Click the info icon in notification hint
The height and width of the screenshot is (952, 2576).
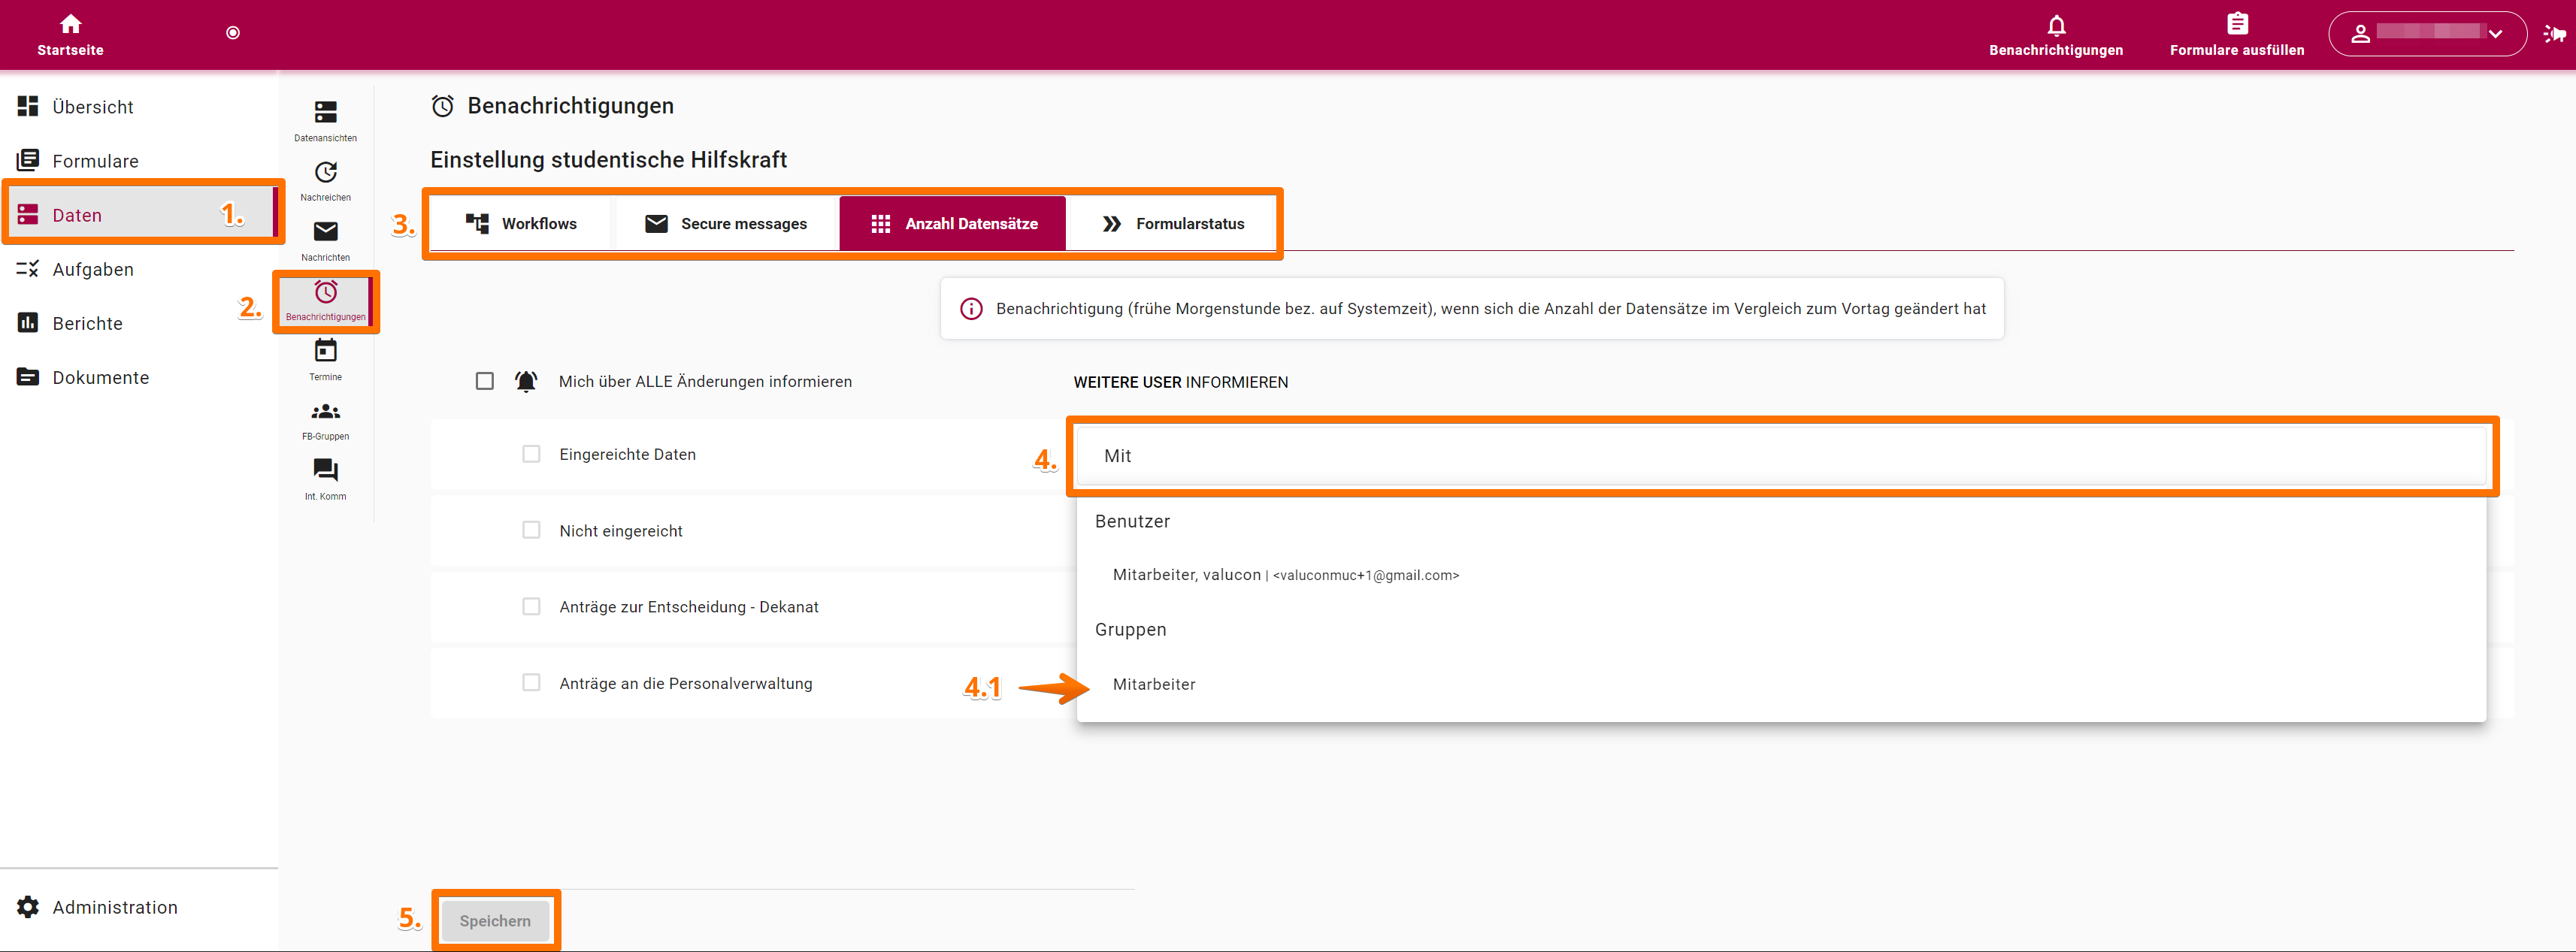pyautogui.click(x=971, y=309)
